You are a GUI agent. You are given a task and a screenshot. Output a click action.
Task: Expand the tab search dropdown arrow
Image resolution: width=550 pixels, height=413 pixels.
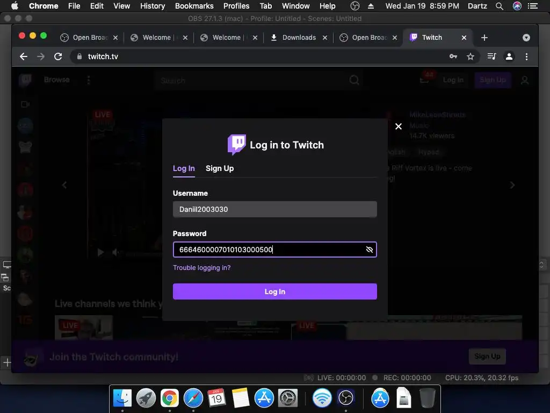(526, 38)
